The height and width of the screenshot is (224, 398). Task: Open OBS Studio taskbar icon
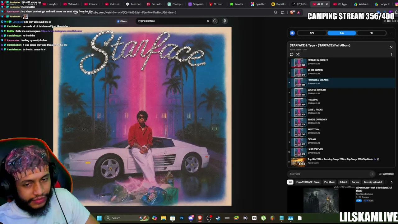(209, 218)
